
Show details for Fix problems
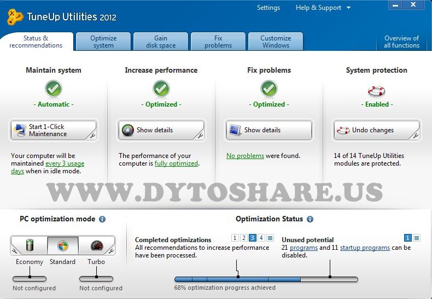(x=269, y=130)
